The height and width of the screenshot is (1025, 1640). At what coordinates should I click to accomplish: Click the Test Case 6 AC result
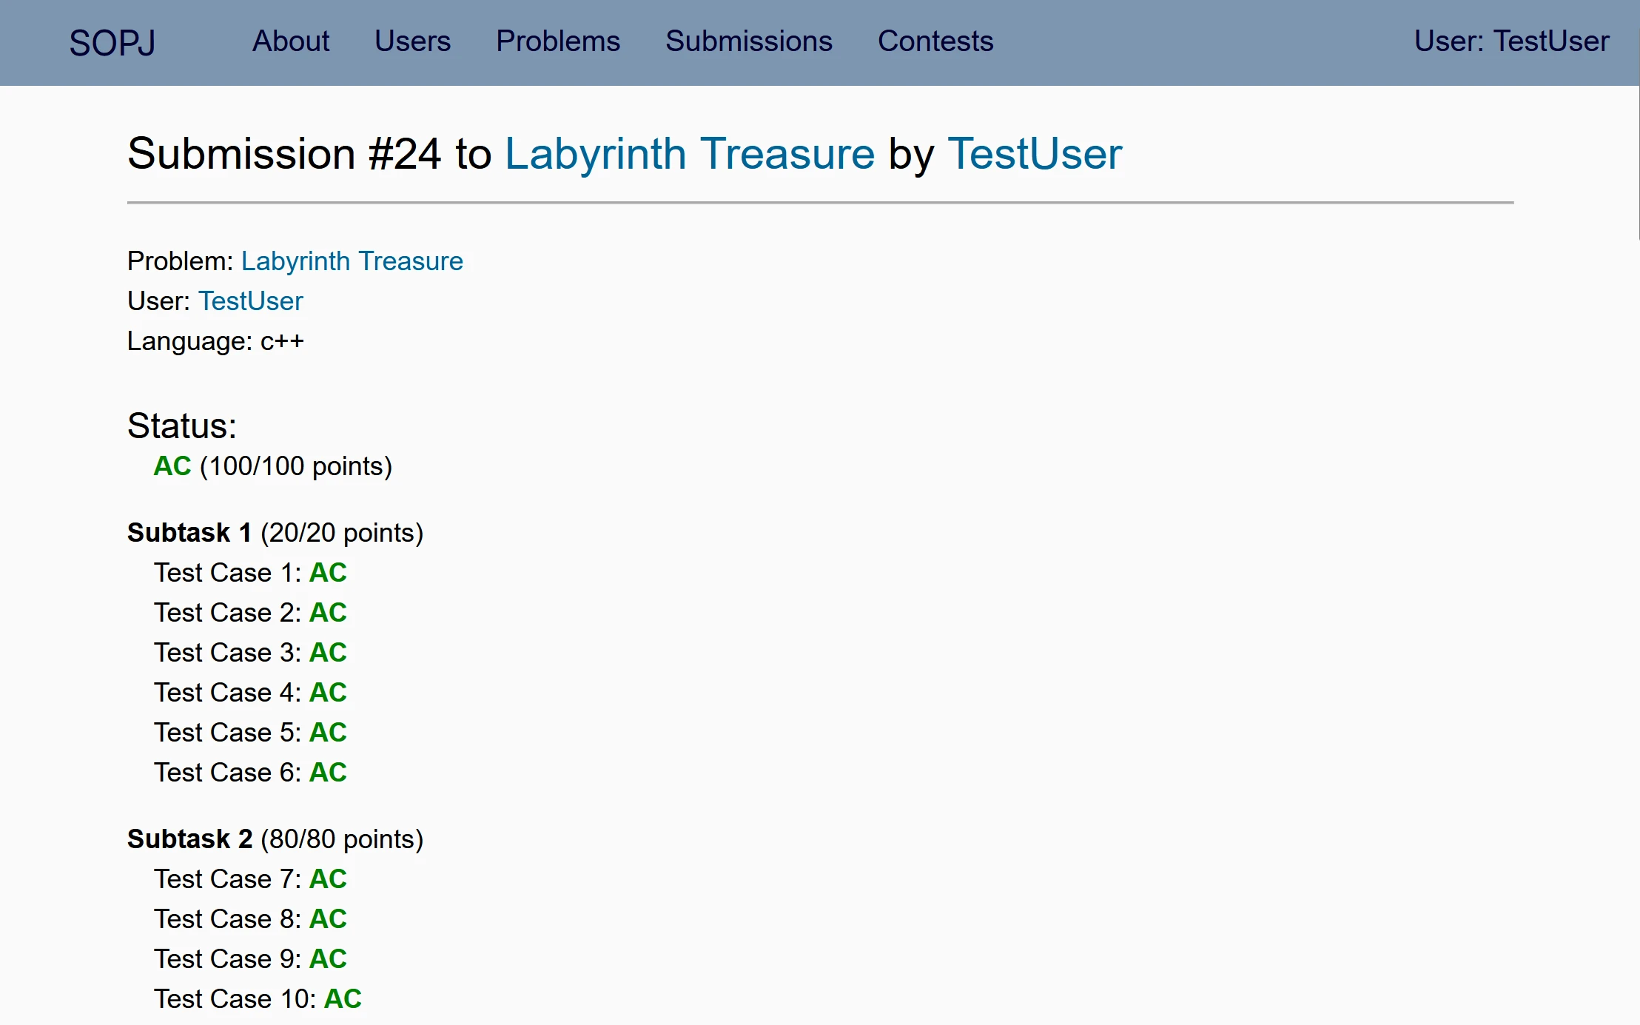[x=328, y=773]
